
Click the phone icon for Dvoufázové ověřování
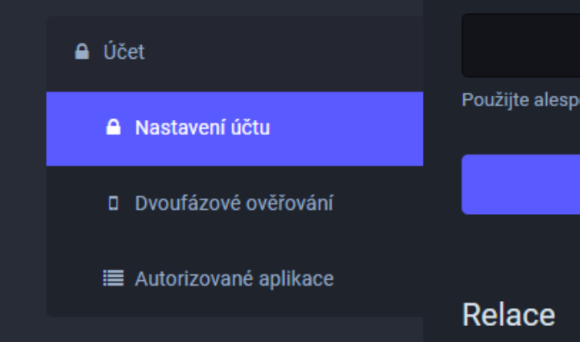[x=114, y=203]
